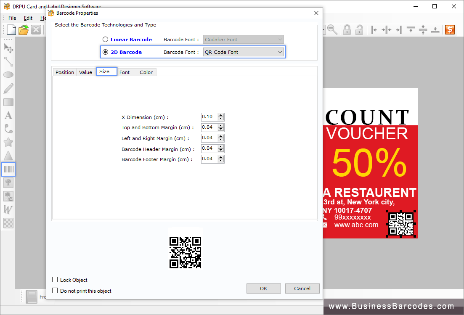464x315 pixels.
Task: Select the pointer move tool in sidebar
Action: click(8, 48)
